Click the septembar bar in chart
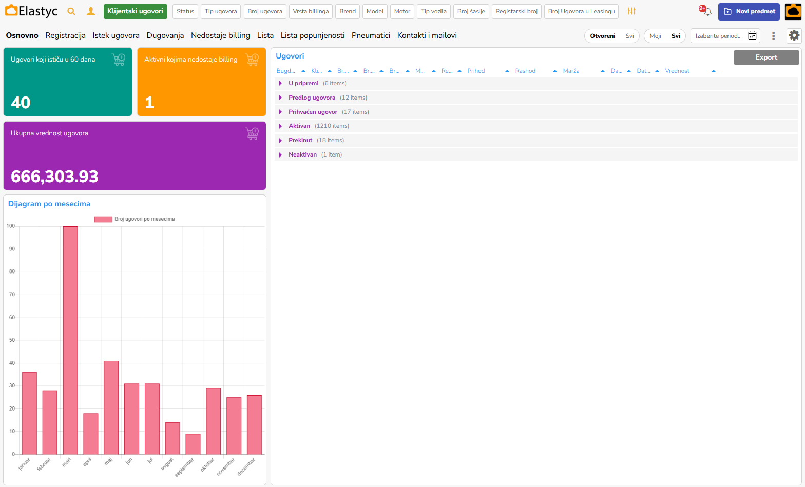The width and height of the screenshot is (805, 487). tap(193, 444)
